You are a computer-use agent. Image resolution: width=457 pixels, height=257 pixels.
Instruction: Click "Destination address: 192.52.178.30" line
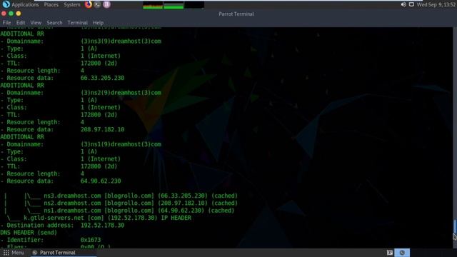tap(62, 226)
